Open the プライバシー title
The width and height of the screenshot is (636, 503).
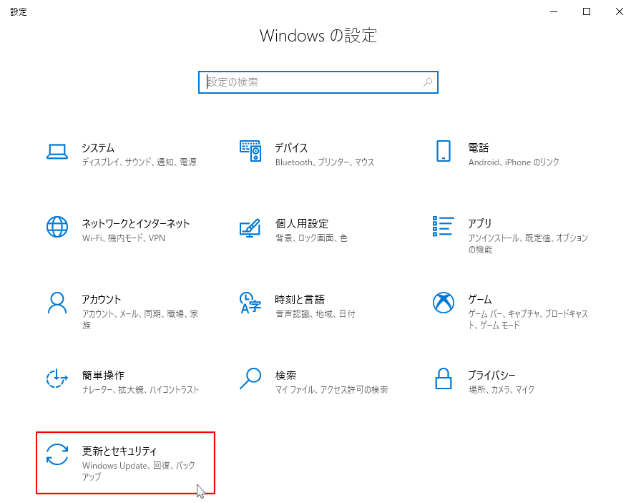click(492, 375)
